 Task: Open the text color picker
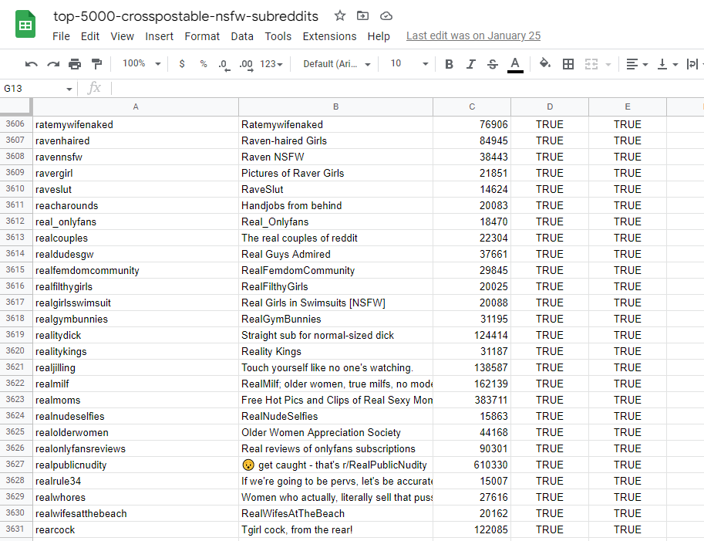pyautogui.click(x=515, y=64)
